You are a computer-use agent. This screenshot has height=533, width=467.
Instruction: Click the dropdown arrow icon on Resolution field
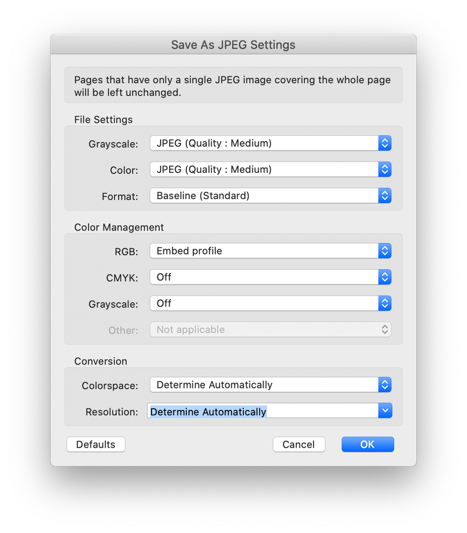(385, 410)
